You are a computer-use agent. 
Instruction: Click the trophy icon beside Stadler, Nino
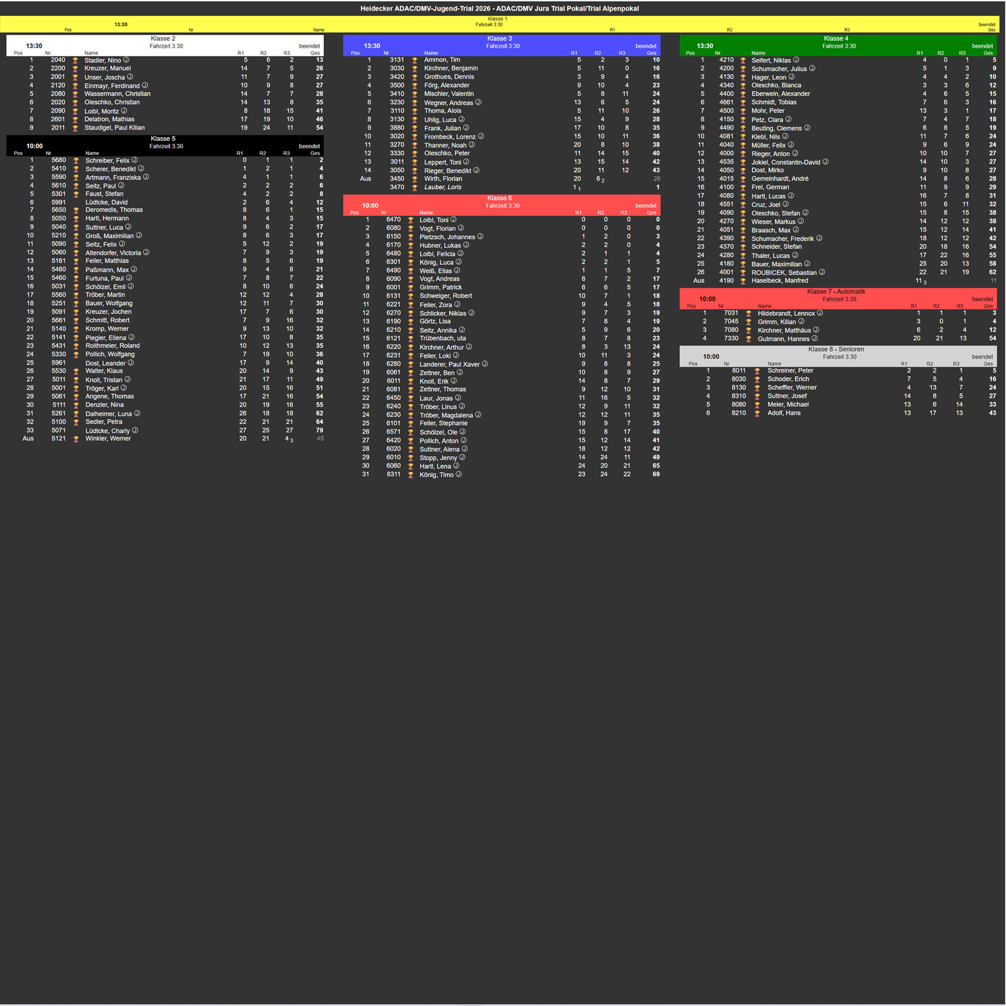pos(75,60)
